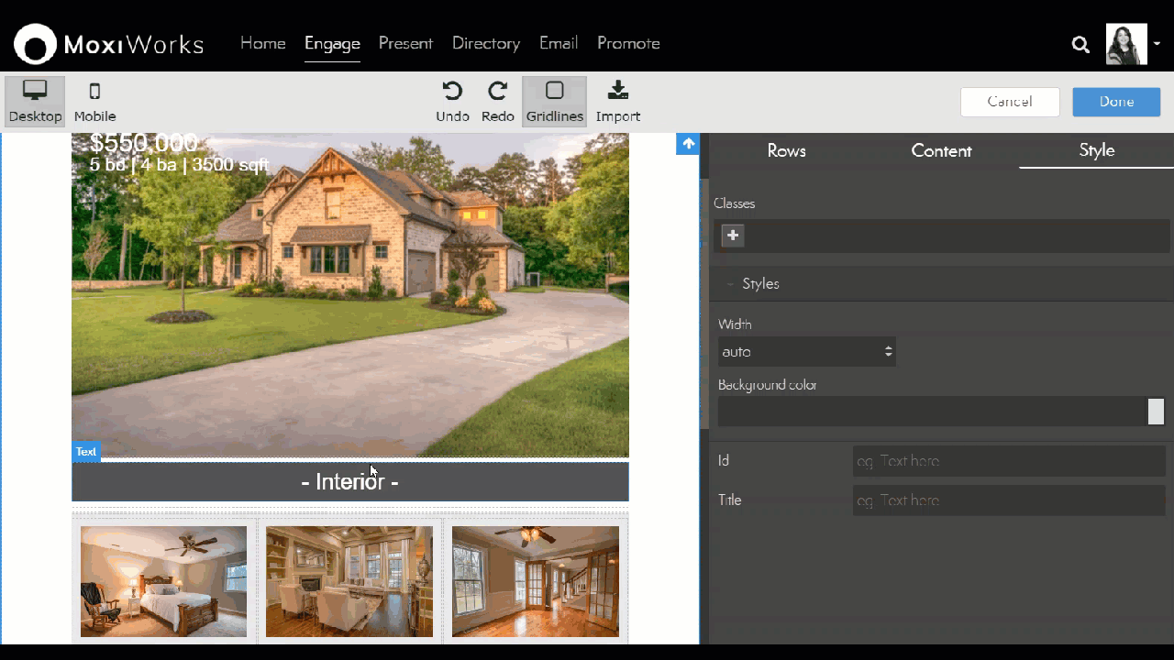Click the MoxiWorks logo icon
Image resolution: width=1174 pixels, height=660 pixels.
(35, 44)
